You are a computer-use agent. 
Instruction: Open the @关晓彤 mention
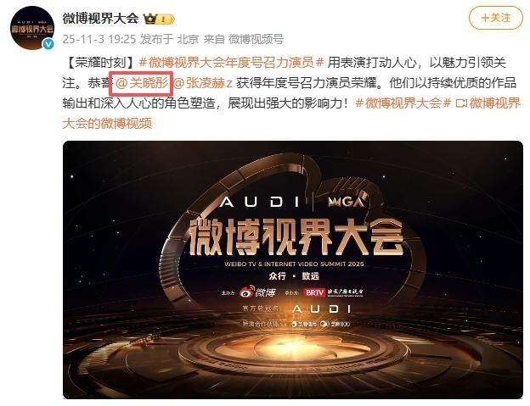[142, 83]
